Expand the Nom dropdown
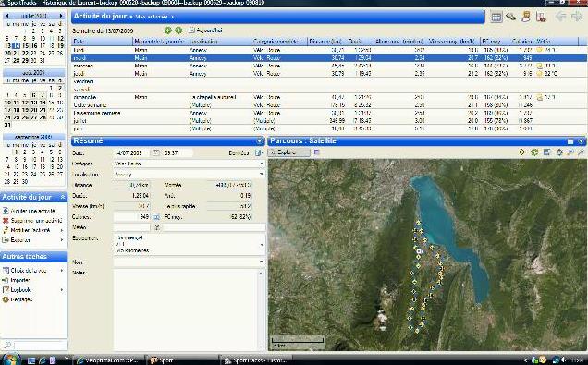 pyautogui.click(x=262, y=262)
